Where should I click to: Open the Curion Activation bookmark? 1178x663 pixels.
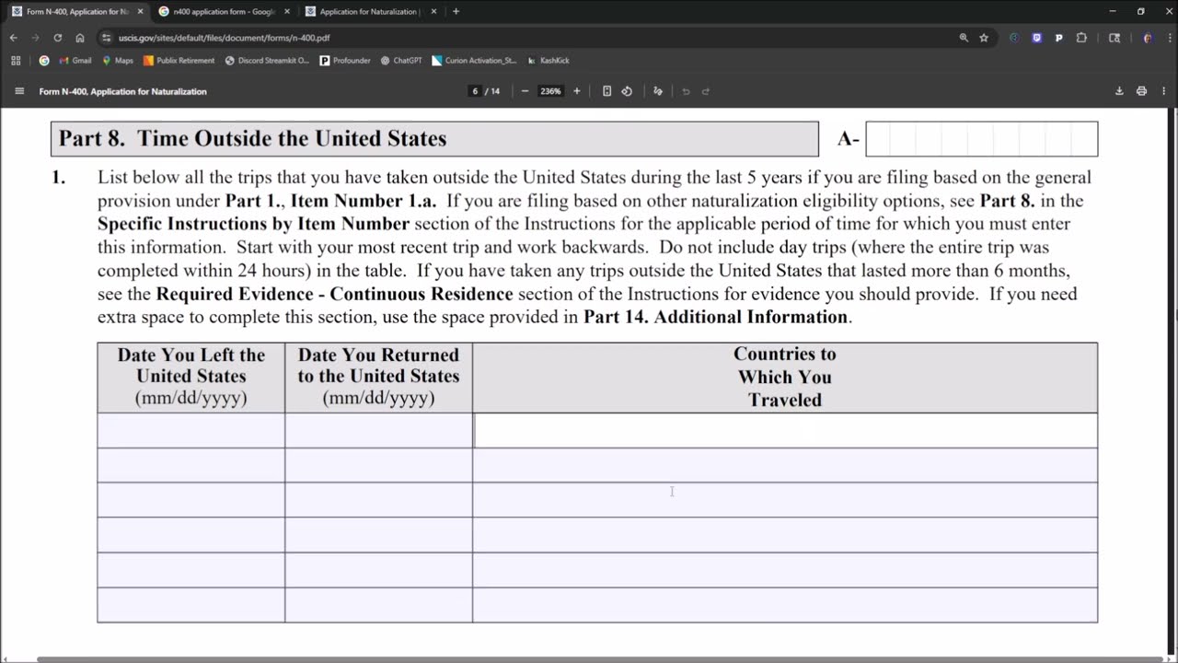[x=474, y=60]
